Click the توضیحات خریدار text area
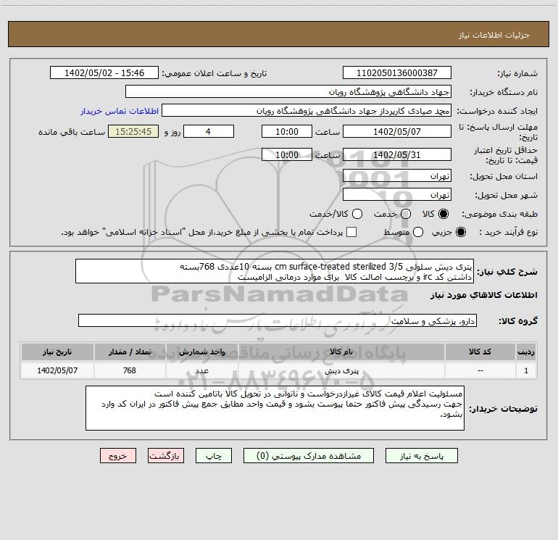 click(x=275, y=408)
